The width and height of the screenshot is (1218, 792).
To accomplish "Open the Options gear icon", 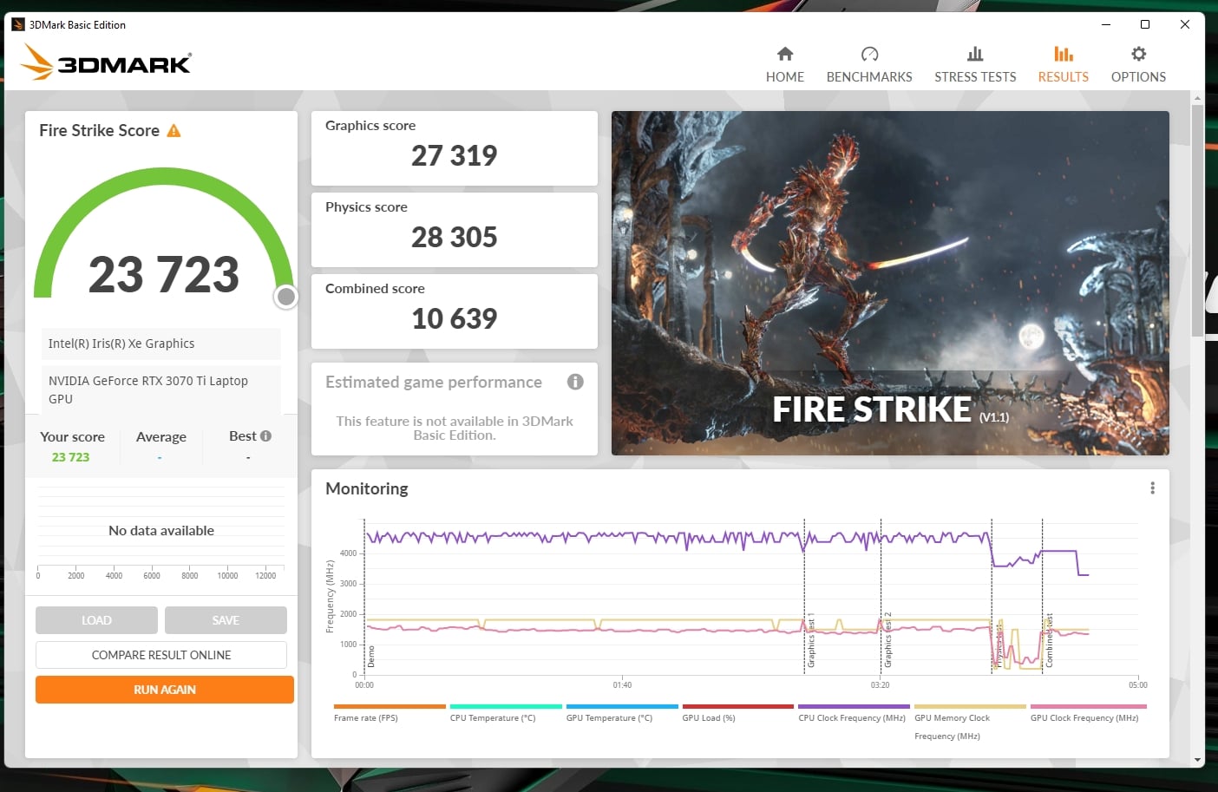I will coord(1138,54).
